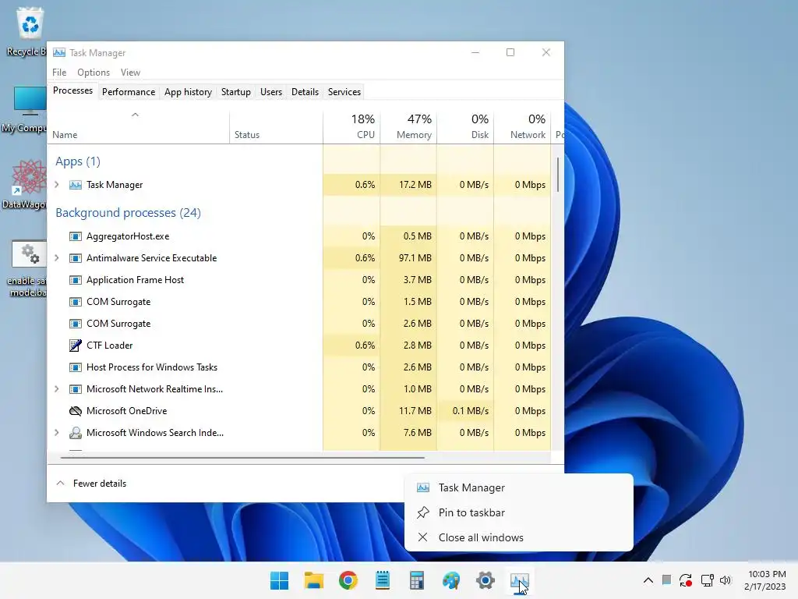Select the COM Surrogate row using 2.6 MB
The height and width of the screenshot is (599, 798).
point(299,324)
